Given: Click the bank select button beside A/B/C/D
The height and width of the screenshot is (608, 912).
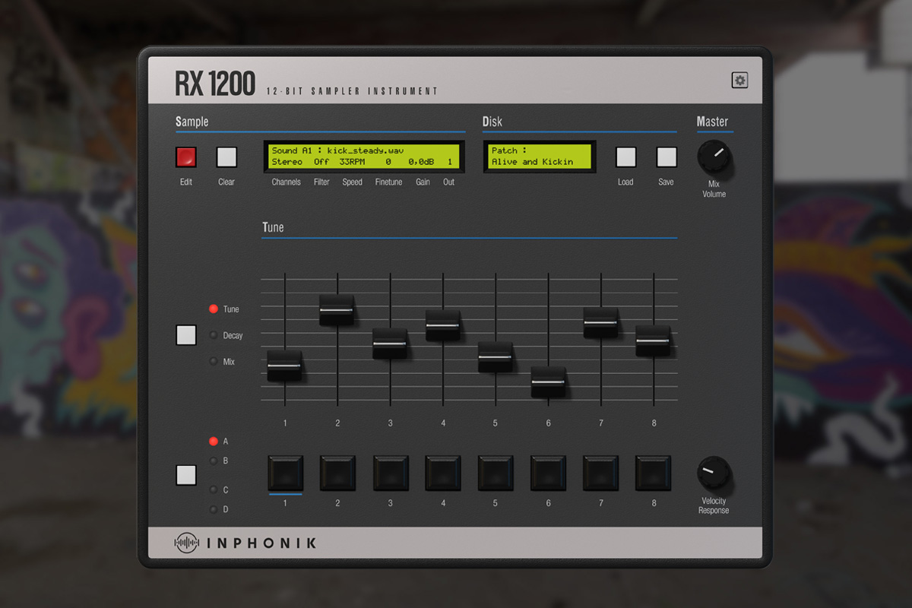Looking at the screenshot, I should 186,475.
